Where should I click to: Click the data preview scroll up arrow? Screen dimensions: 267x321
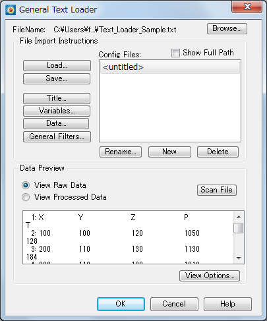pyautogui.click(x=239, y=217)
